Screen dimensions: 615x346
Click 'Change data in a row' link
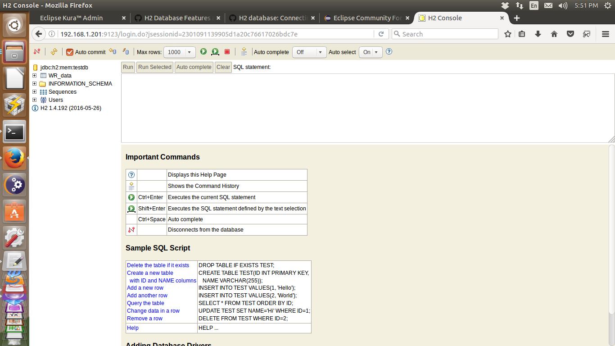tap(153, 311)
